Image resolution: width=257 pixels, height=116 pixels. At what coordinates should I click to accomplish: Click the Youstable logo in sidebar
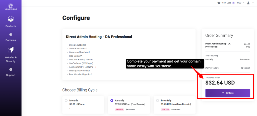pos(11,7)
